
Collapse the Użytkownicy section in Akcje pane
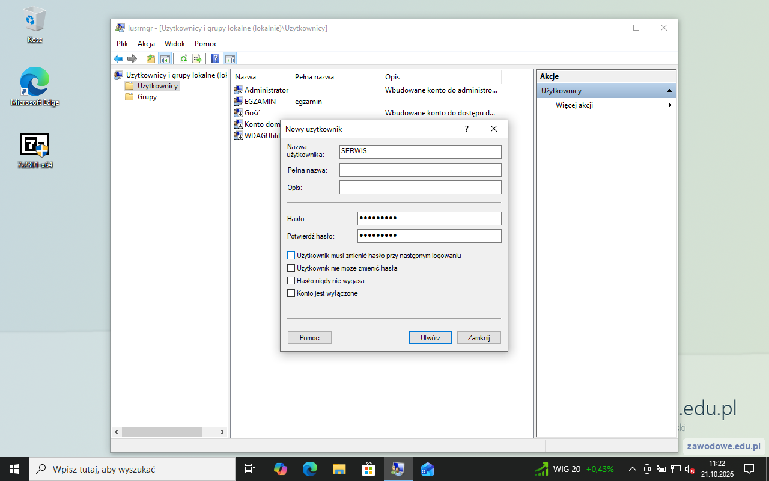[x=669, y=91]
